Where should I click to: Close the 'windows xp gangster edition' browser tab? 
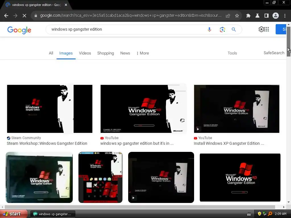coord(66,5)
